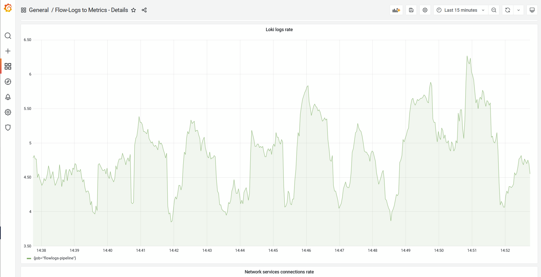Image resolution: width=541 pixels, height=277 pixels.
Task: Save the dashboard with disk icon
Action: pos(411,10)
